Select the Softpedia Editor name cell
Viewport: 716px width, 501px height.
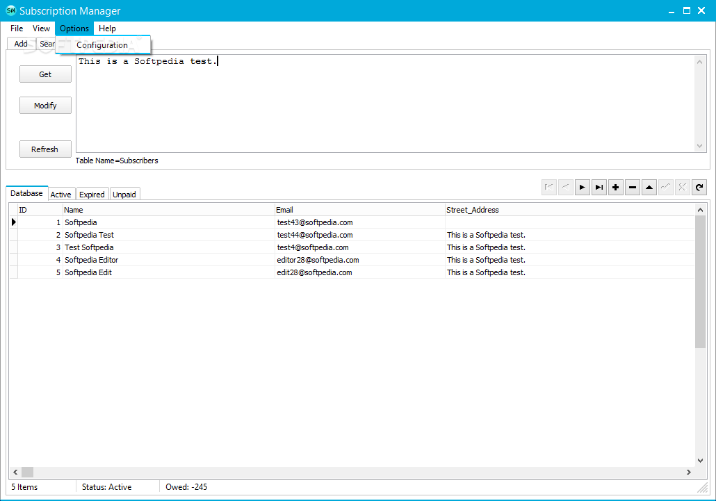pyautogui.click(x=168, y=260)
